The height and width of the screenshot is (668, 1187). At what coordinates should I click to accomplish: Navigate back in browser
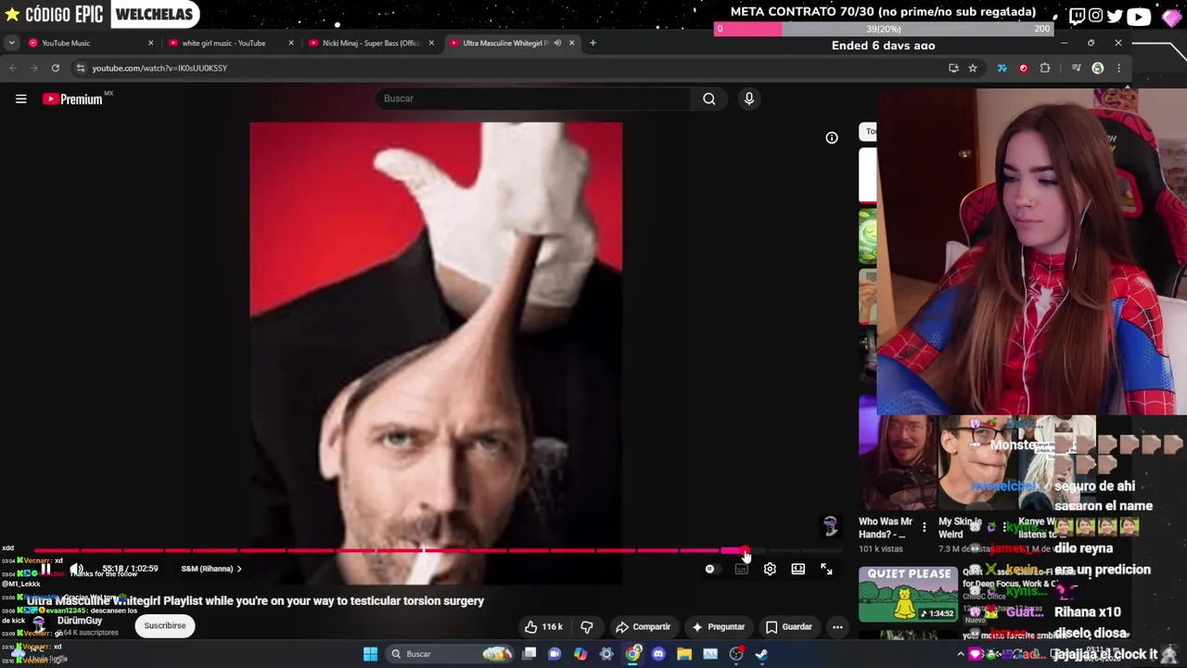tap(13, 68)
